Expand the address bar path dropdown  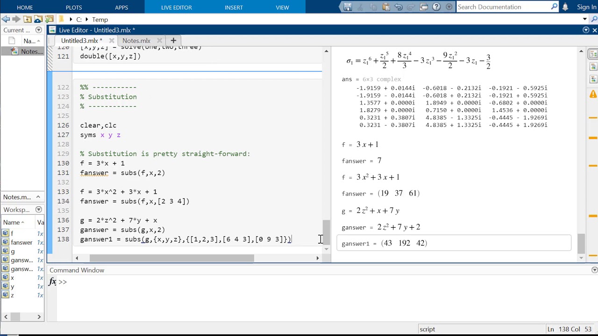click(x=585, y=19)
